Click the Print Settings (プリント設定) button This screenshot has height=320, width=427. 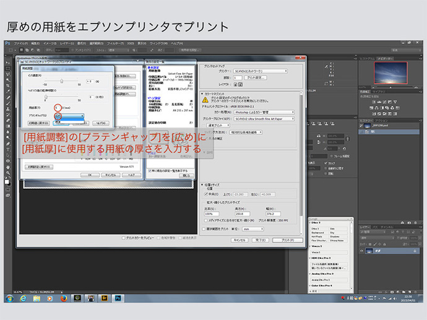coord(255,77)
